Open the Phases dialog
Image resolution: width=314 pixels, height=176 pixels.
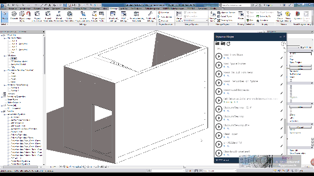[240, 15]
